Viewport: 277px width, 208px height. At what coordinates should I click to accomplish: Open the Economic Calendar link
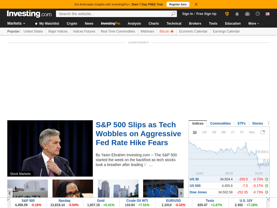click(x=193, y=31)
